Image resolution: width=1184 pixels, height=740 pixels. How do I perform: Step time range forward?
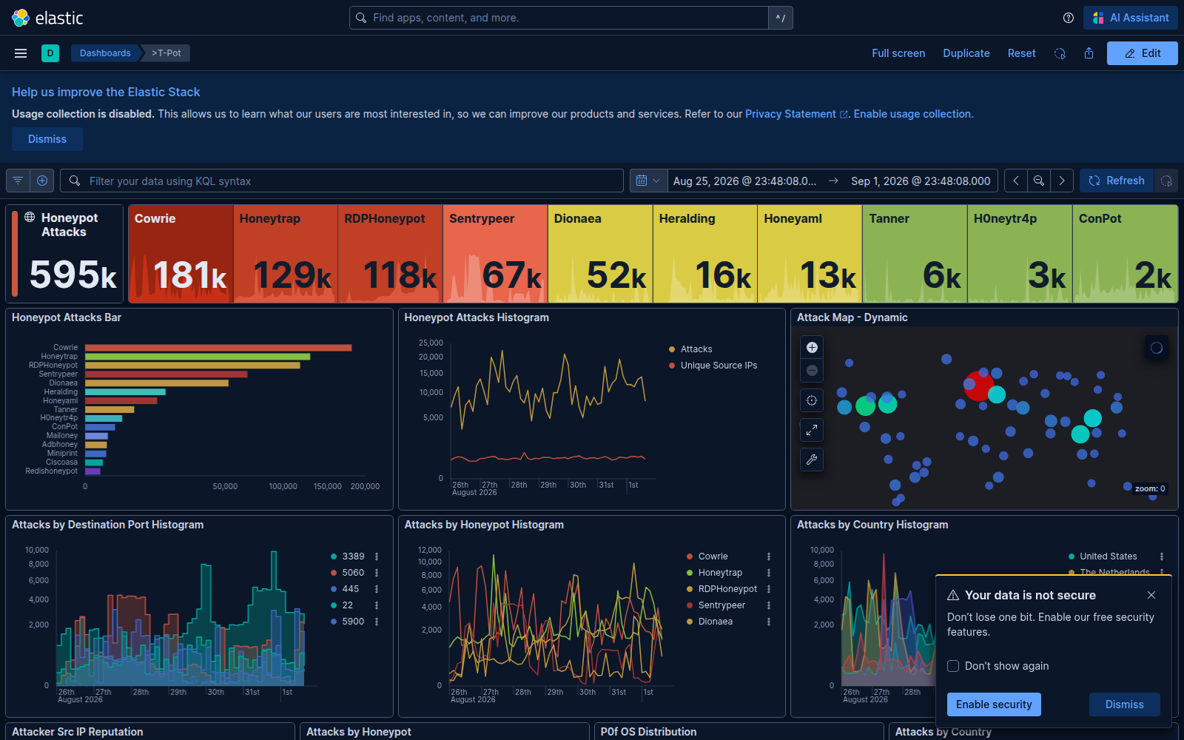(1062, 181)
